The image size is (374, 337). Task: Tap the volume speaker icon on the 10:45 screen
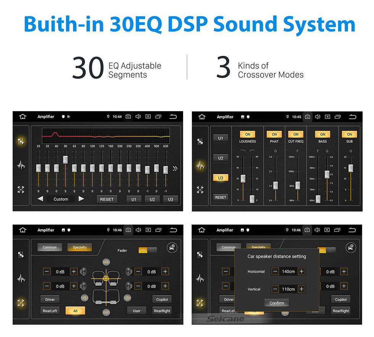[x=318, y=117]
